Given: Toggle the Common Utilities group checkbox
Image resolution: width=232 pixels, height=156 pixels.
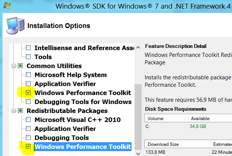Looking at the screenshot, I should point(21,66).
